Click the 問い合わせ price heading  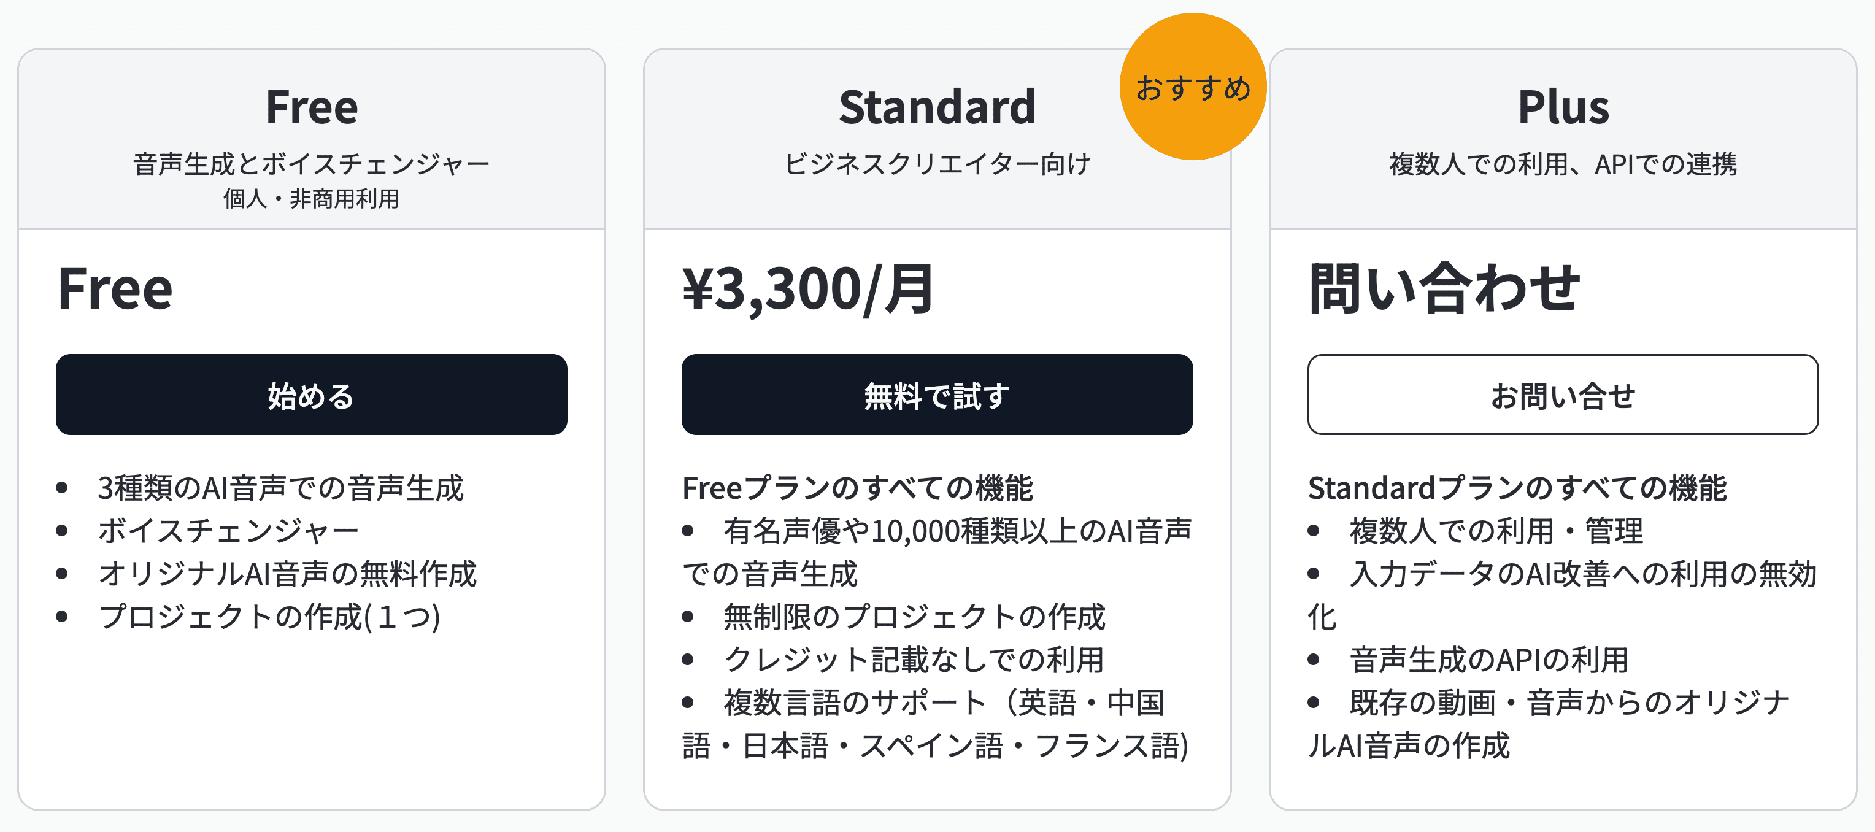pos(1444,289)
